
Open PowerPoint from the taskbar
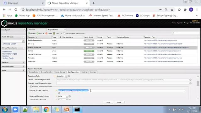click(67, 110)
